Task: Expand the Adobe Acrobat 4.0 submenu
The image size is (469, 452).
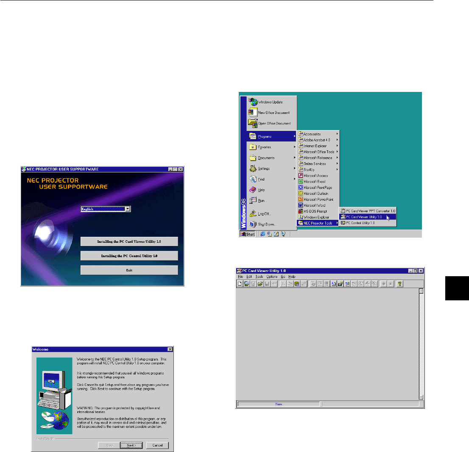Action: pos(318,140)
